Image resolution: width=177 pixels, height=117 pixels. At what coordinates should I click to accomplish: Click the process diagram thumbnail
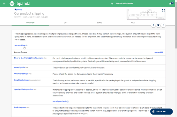[146, 14]
